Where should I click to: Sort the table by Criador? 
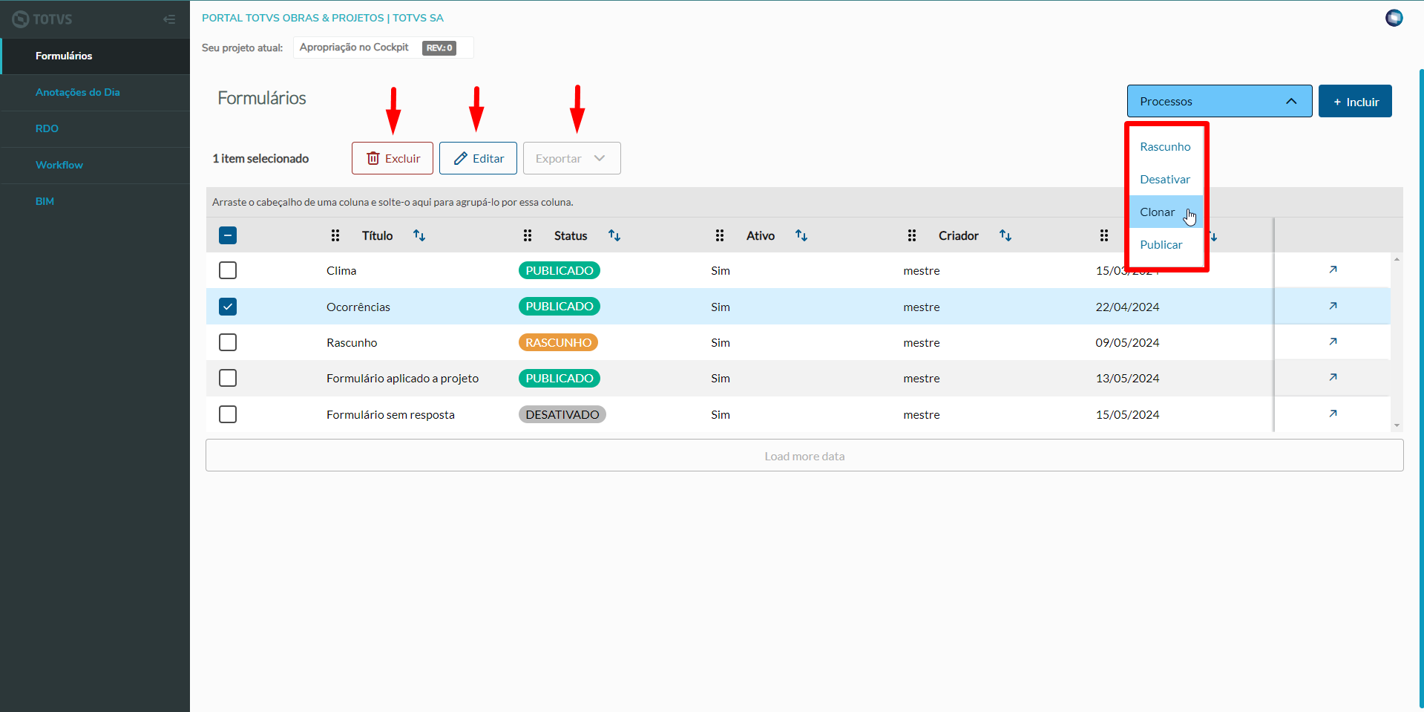[x=1005, y=235]
